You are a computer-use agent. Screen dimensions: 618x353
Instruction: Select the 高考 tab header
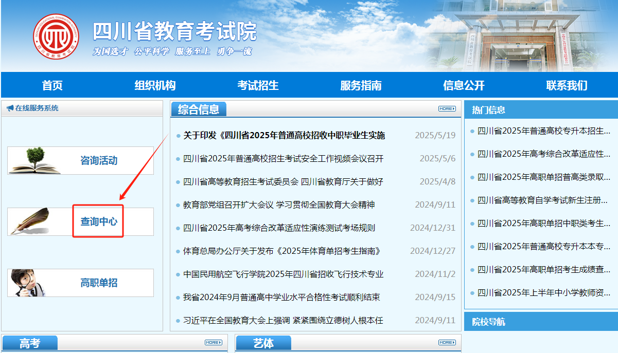coord(30,343)
